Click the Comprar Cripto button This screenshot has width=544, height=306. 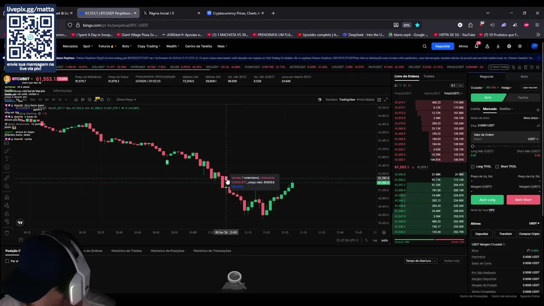coord(529,234)
